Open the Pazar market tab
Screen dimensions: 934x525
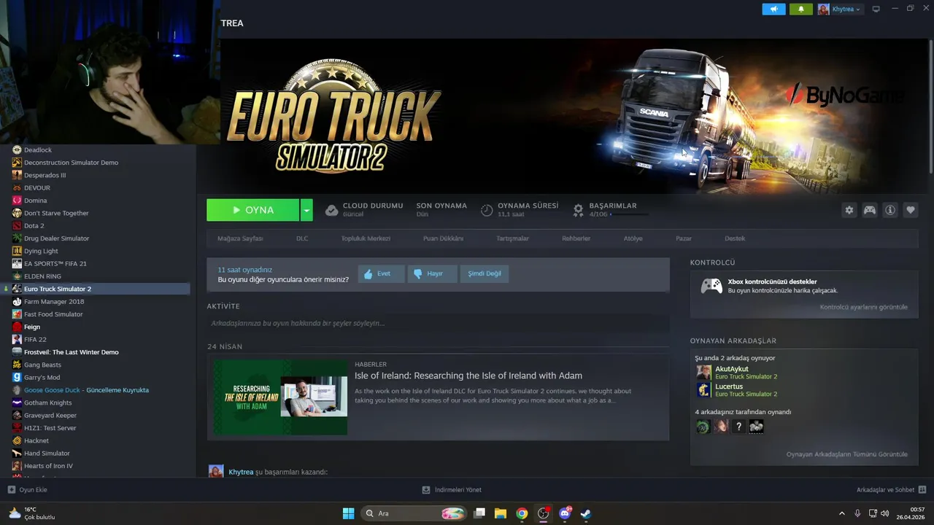point(684,238)
